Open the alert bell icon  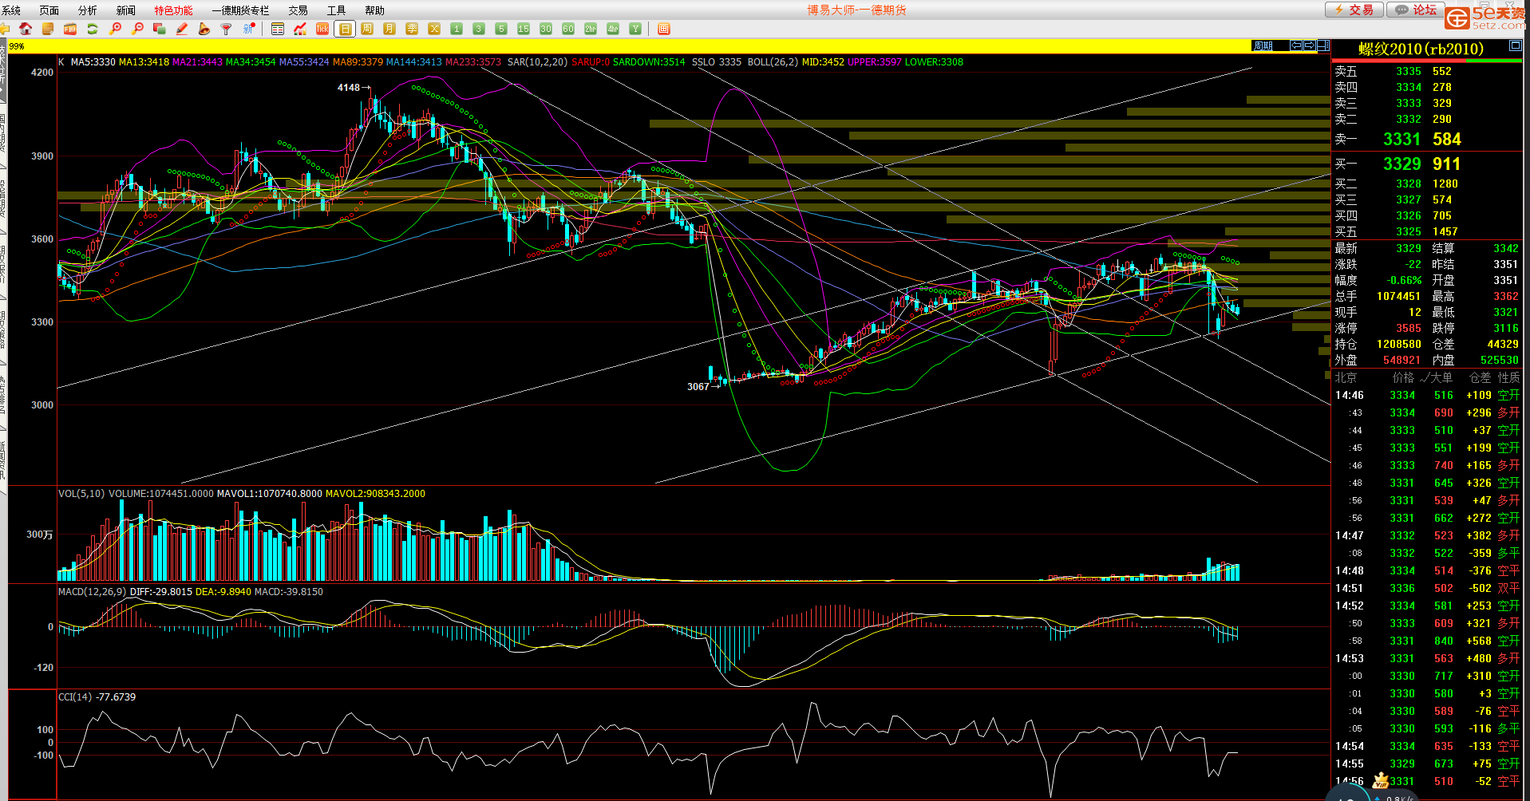click(204, 29)
